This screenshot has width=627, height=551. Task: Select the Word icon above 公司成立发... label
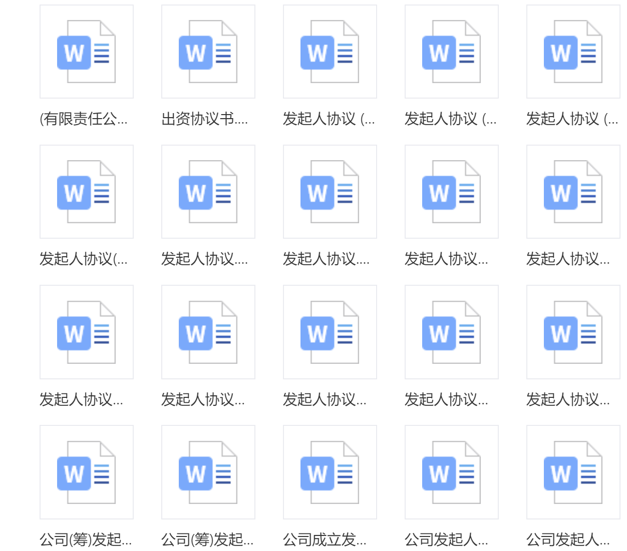330,472
